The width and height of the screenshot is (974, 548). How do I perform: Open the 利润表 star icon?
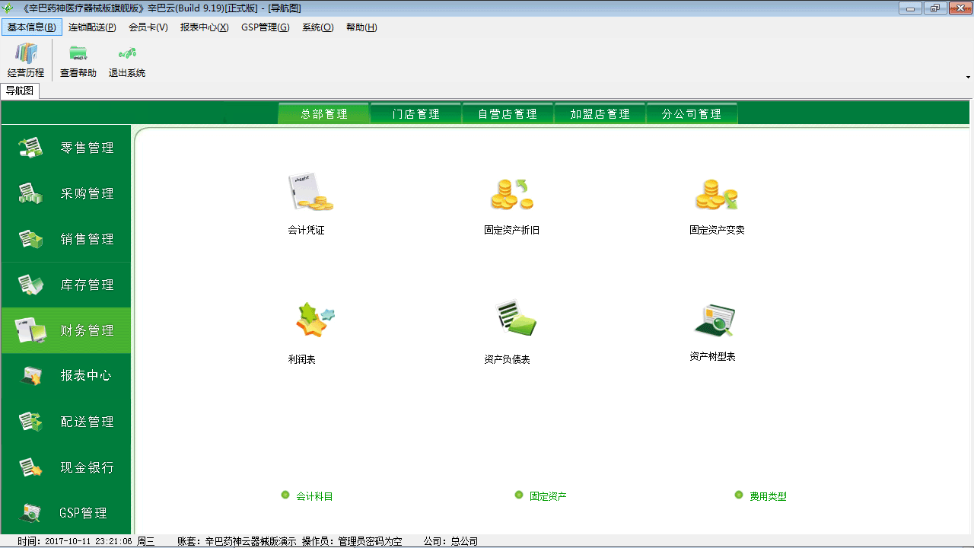point(314,320)
